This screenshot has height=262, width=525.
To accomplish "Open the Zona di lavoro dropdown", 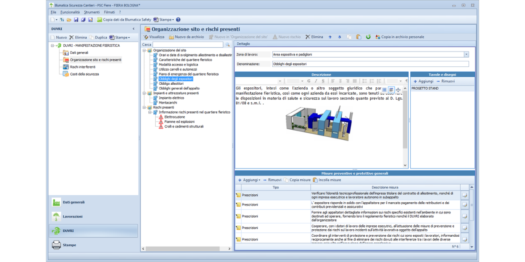I will (x=466, y=55).
